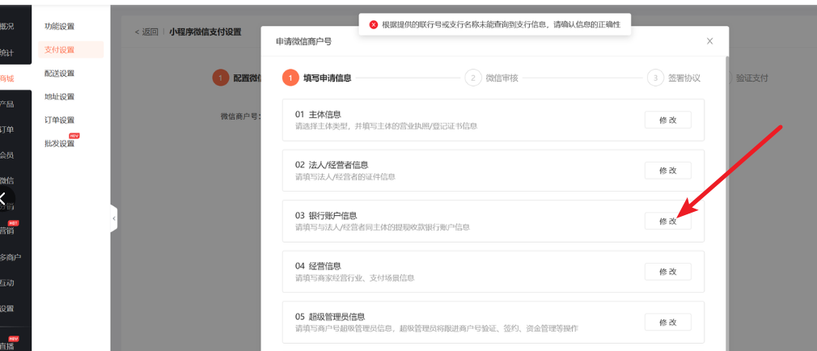The height and width of the screenshot is (351, 817).
Task: Click background step 1 配置微信 circle
Action: point(220,78)
